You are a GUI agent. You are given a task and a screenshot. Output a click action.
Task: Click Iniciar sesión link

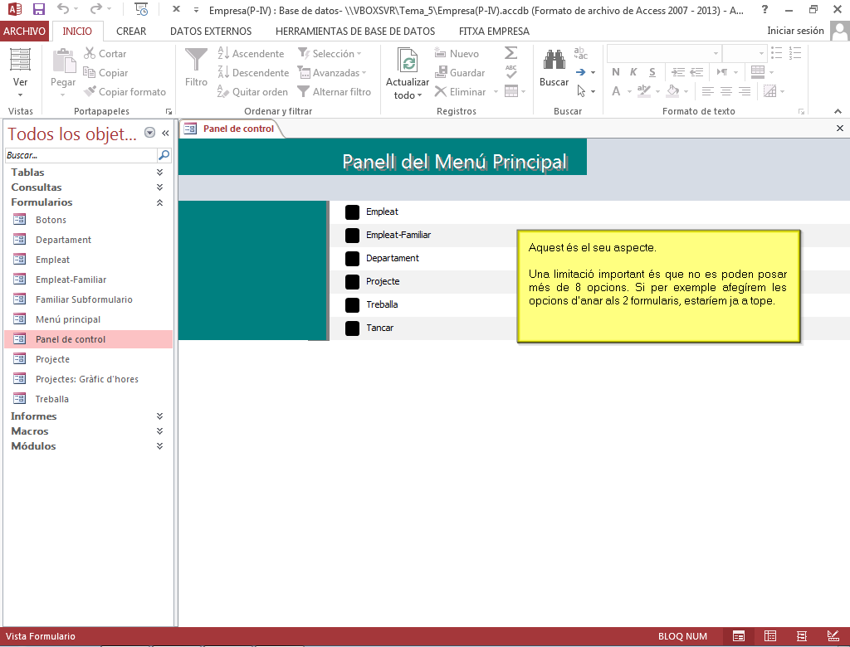point(795,31)
